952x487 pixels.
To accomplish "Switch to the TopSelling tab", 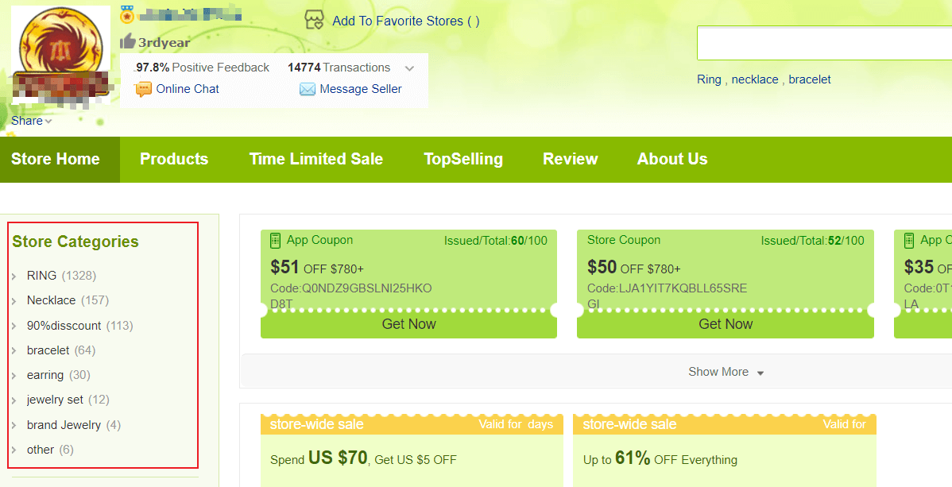I will (463, 159).
